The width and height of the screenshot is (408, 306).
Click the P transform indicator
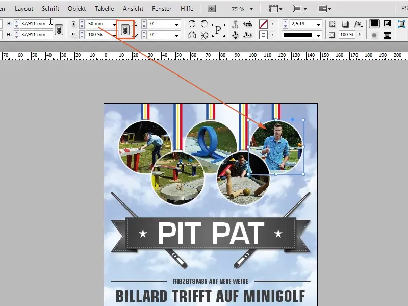coord(218,30)
